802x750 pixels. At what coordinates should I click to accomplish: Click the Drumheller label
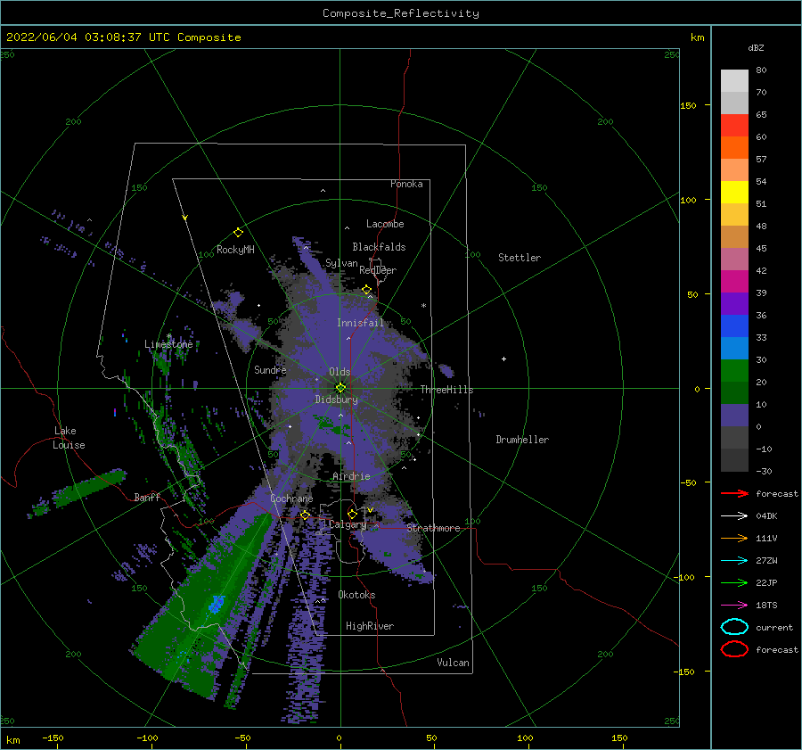522,440
